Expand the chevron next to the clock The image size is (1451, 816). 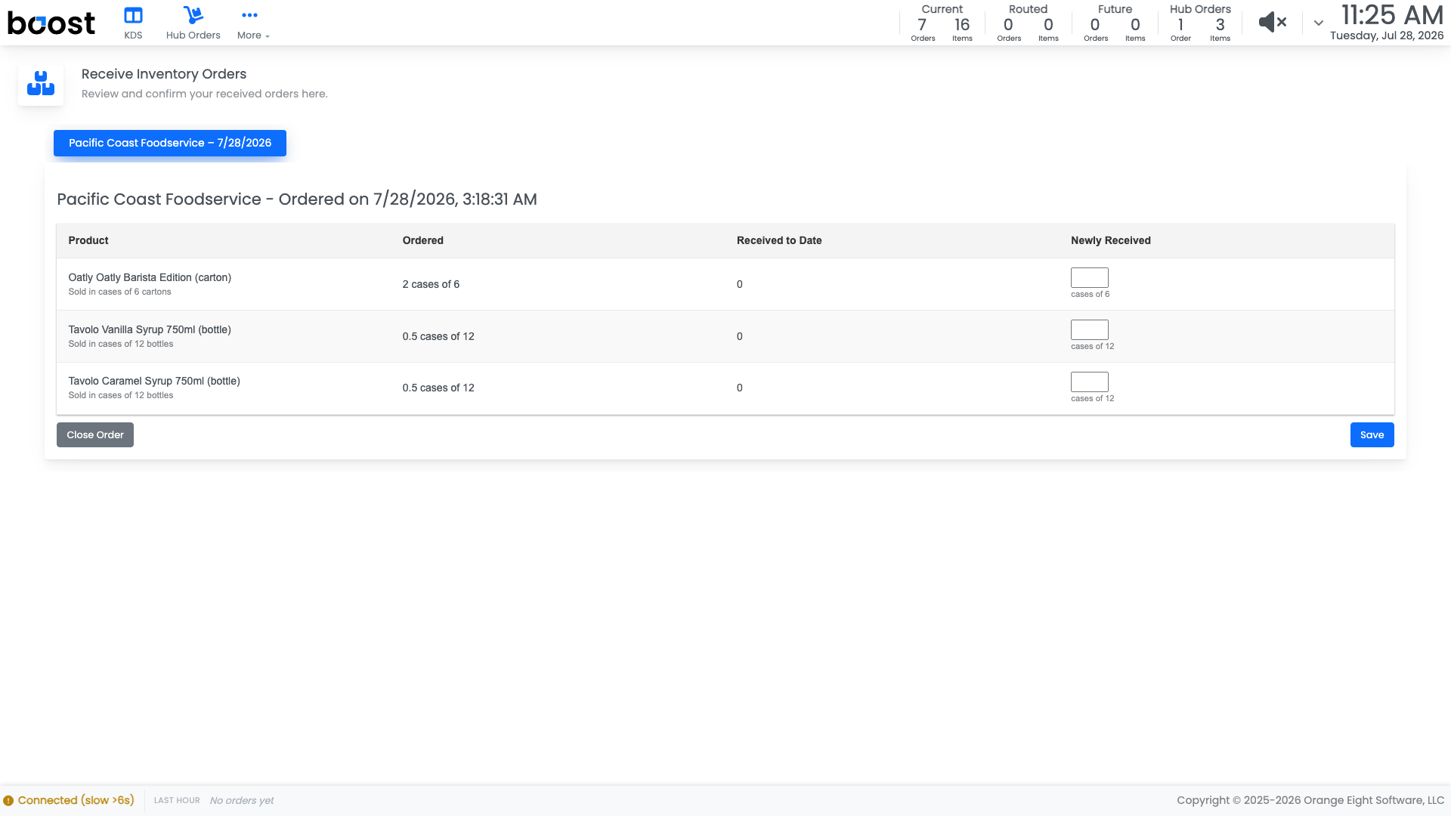(x=1318, y=23)
